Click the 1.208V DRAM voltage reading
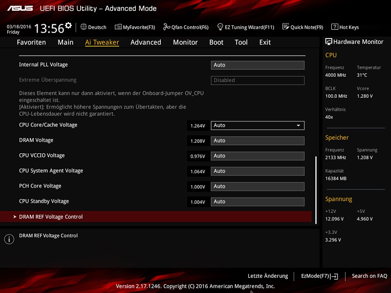 coord(198,141)
